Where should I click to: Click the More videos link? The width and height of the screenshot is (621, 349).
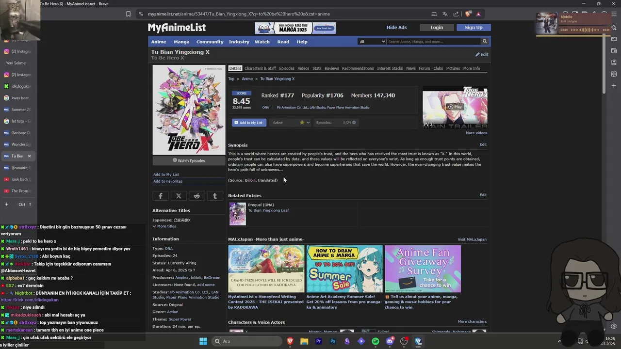pos(476,133)
